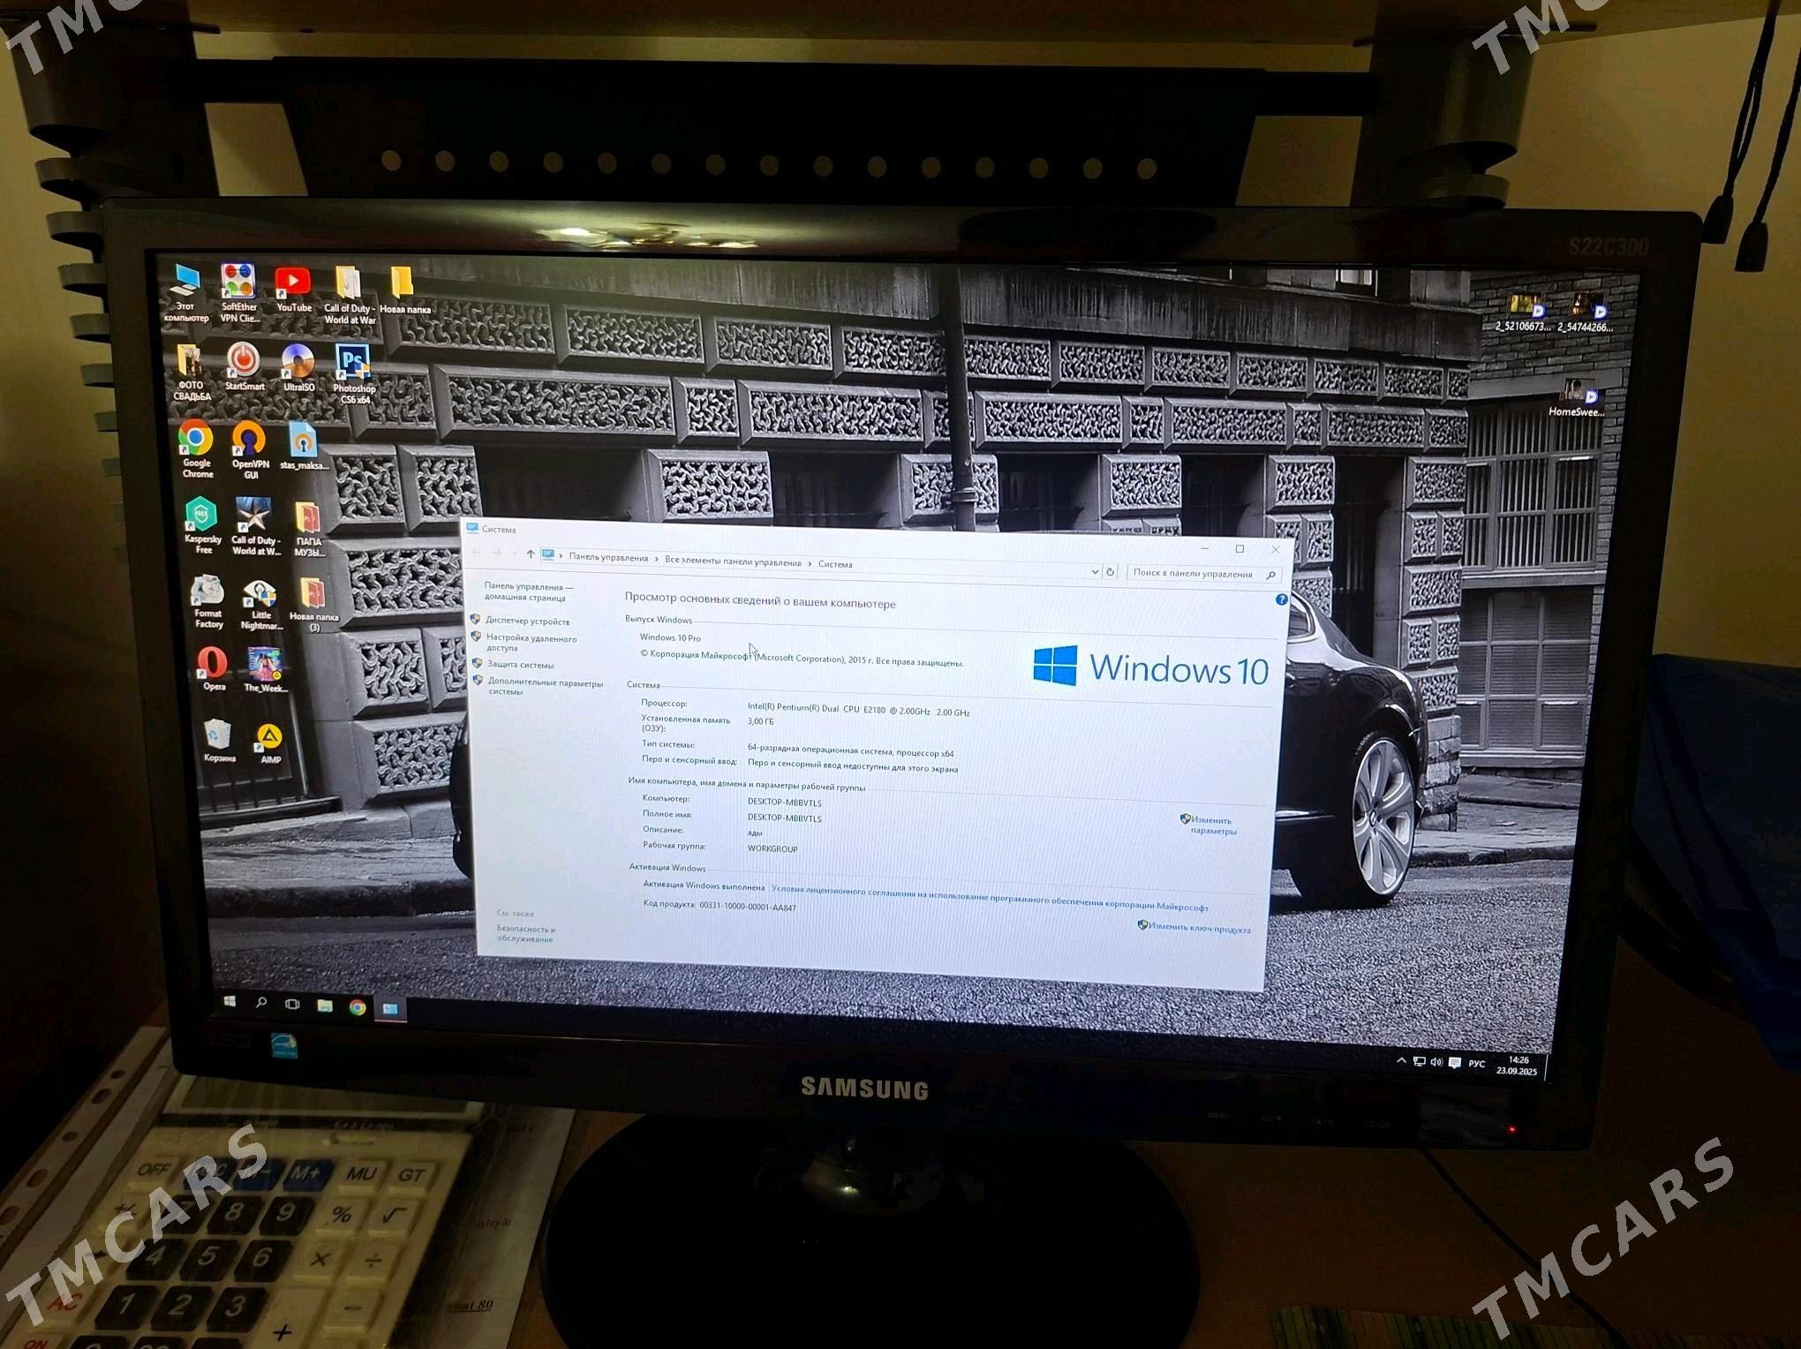Open 'Настройка удаленного доступа'
Screen dimensions: 1801x1349
click(x=531, y=642)
